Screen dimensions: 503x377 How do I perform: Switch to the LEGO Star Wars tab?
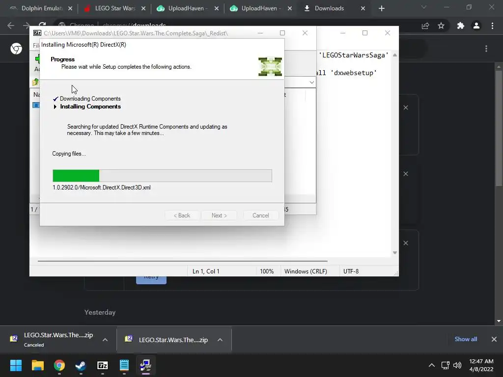(x=114, y=8)
